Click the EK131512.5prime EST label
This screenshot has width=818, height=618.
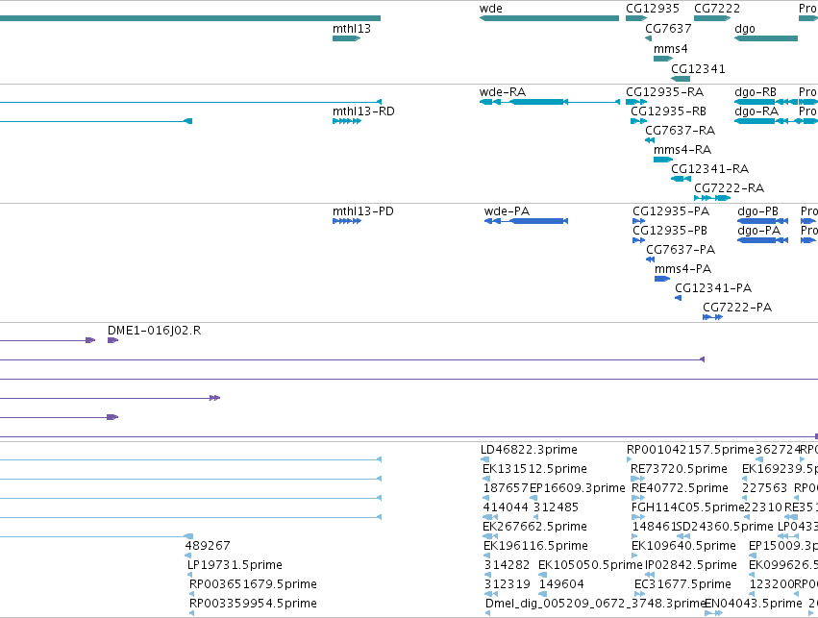534,469
